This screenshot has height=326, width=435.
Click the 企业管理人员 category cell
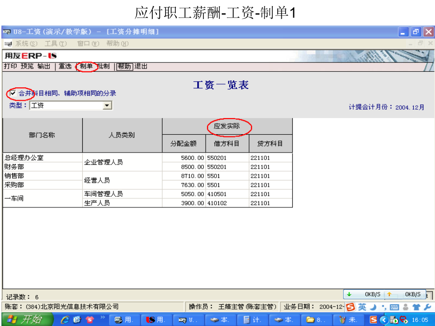pos(122,162)
